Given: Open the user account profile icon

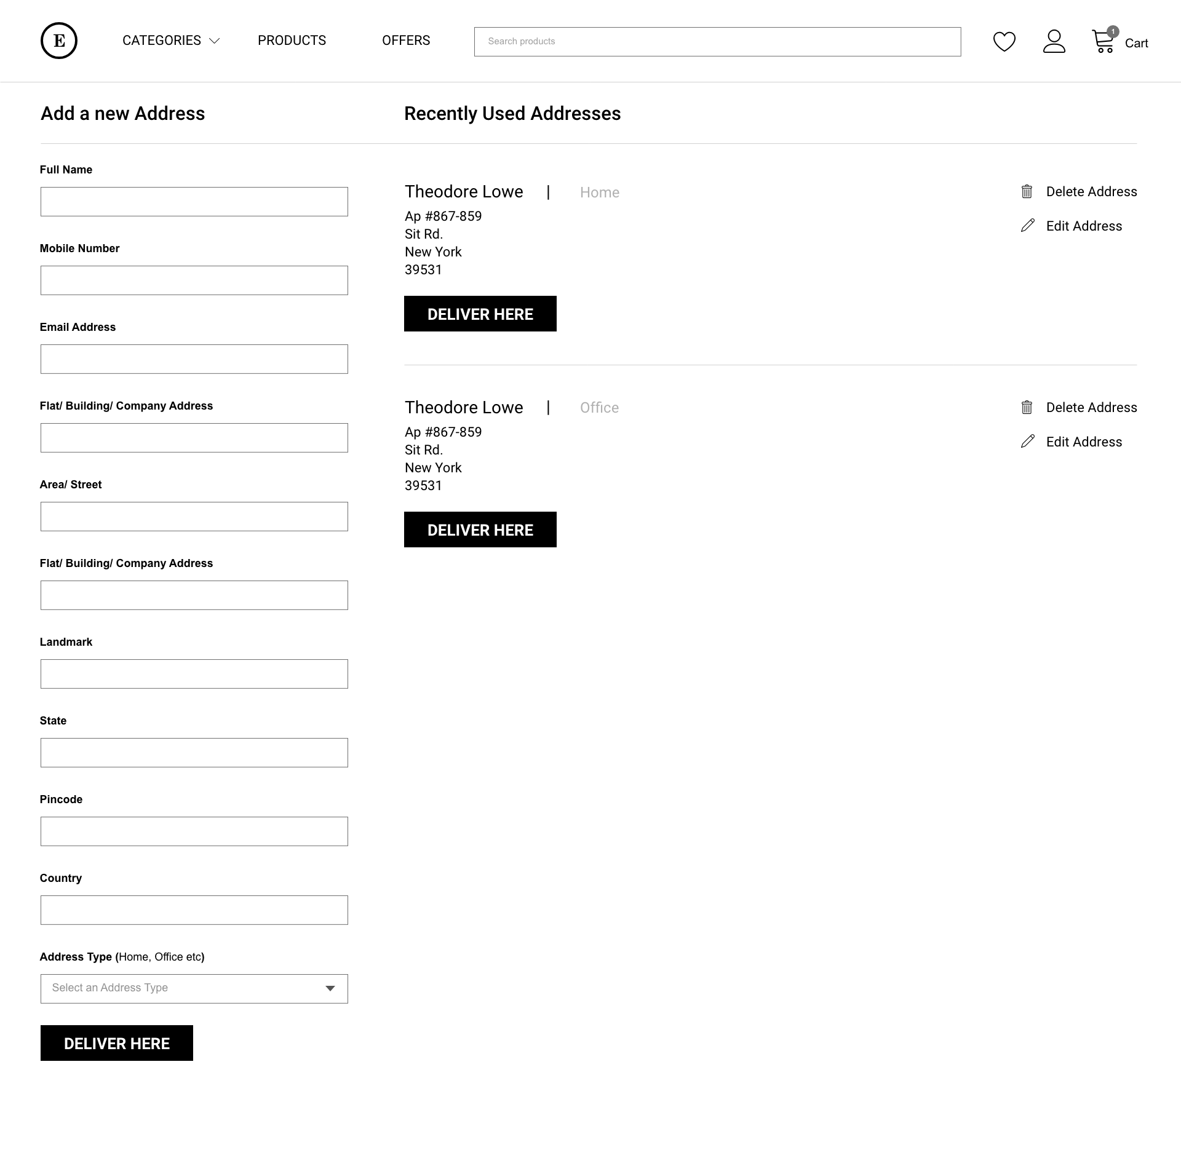Looking at the screenshot, I should (1054, 41).
